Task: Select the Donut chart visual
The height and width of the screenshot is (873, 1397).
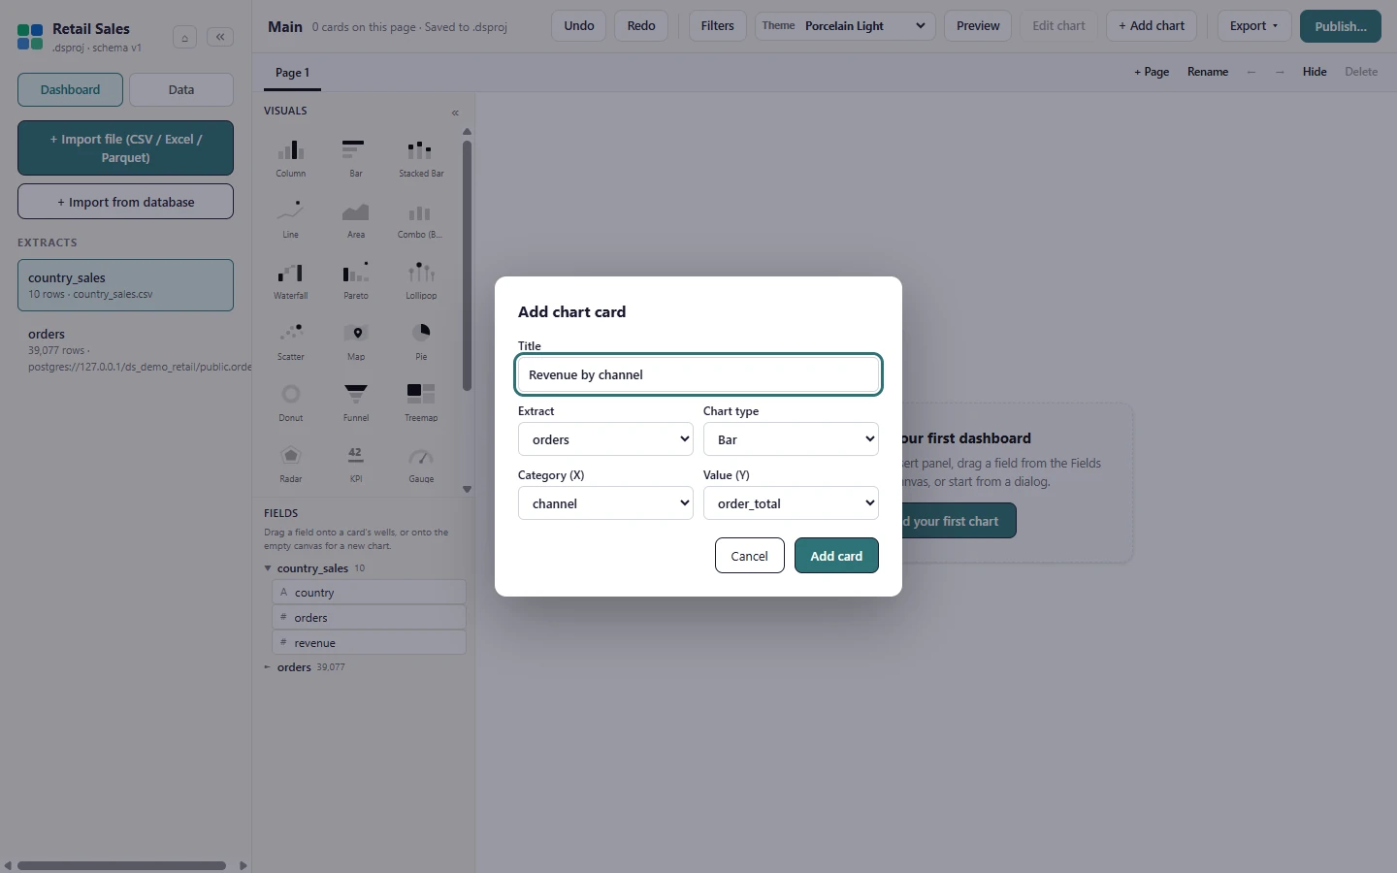Action: pos(290,403)
